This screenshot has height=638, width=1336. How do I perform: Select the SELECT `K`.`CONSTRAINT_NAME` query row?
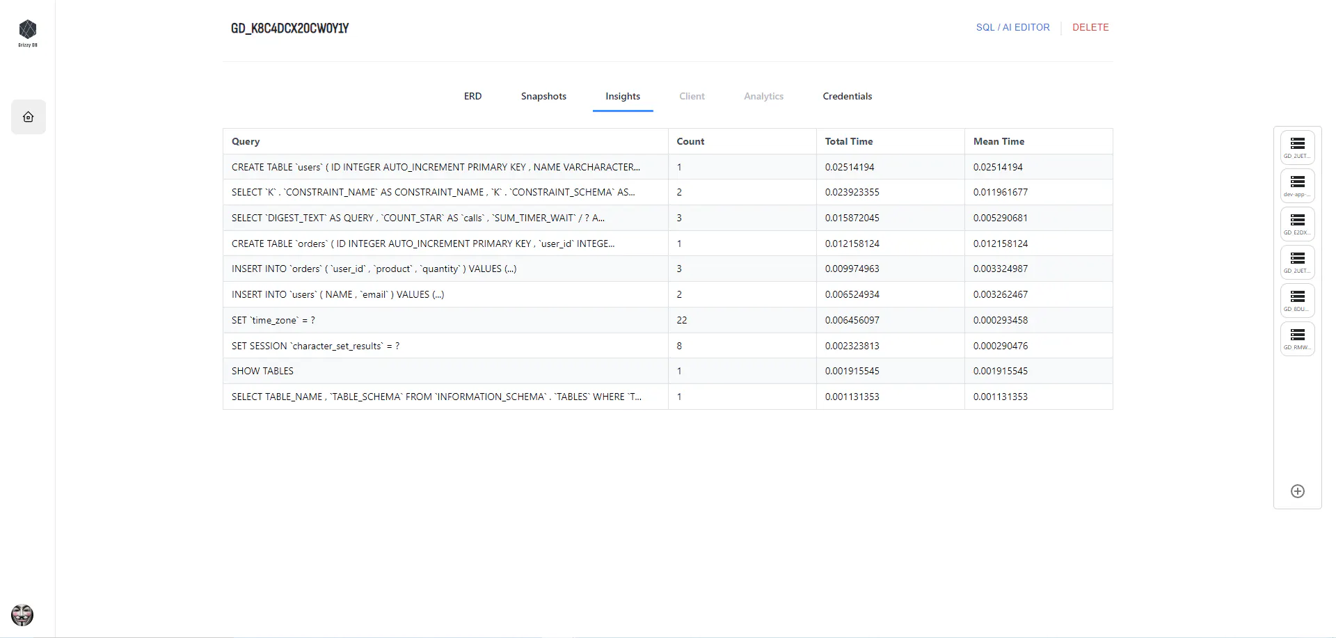tap(668, 192)
